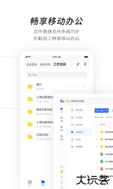Tick the select-all checkbox beside 文件名
Viewport: 113px width, 189px height.
(x=97, y=125)
